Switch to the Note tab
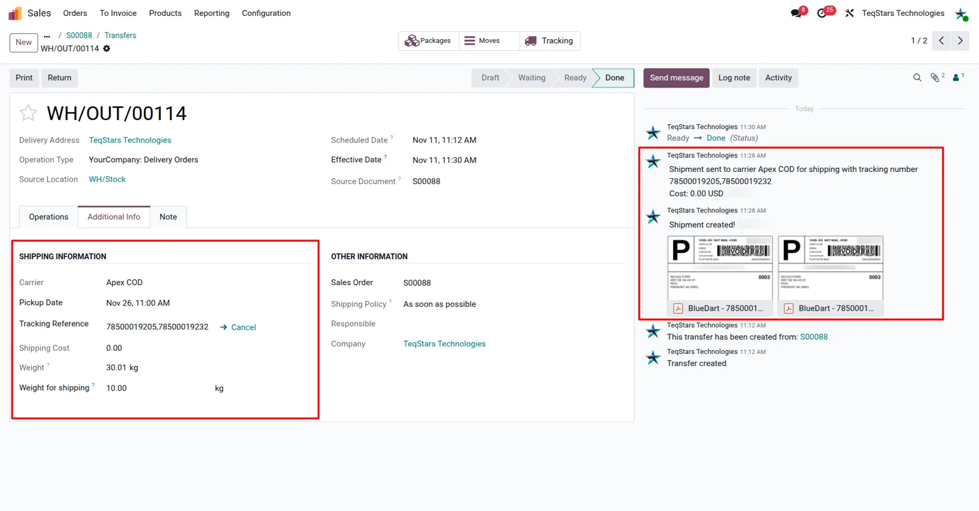The width and height of the screenshot is (979, 511). pos(168,217)
